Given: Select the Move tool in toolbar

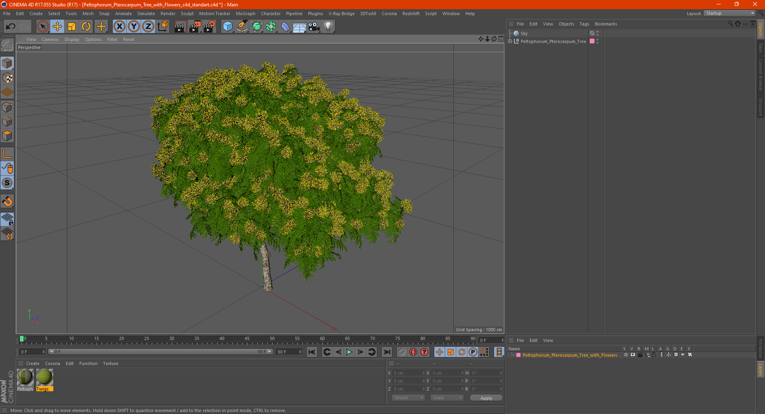Looking at the screenshot, I should pyautogui.click(x=57, y=27).
